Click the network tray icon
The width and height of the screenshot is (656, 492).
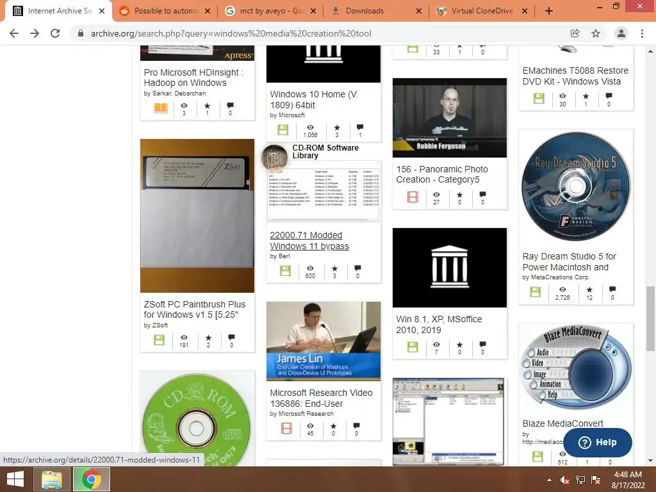[x=580, y=480]
